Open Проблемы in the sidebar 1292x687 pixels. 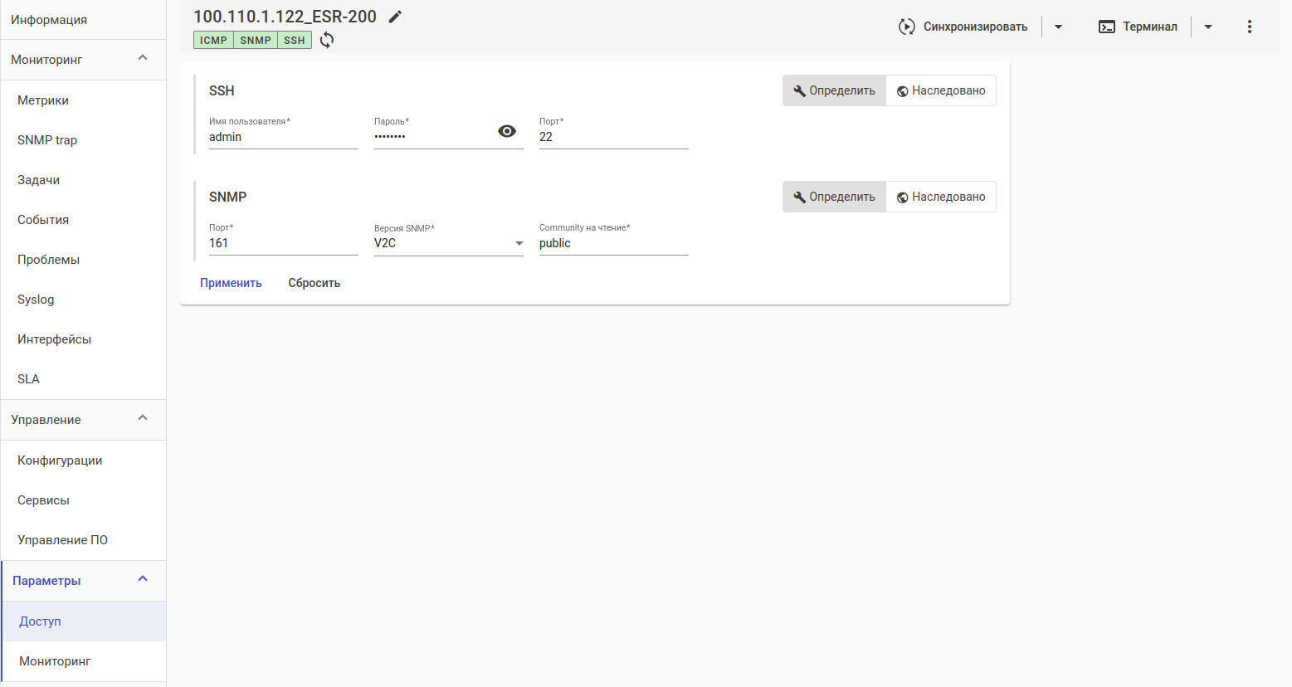tap(83, 260)
